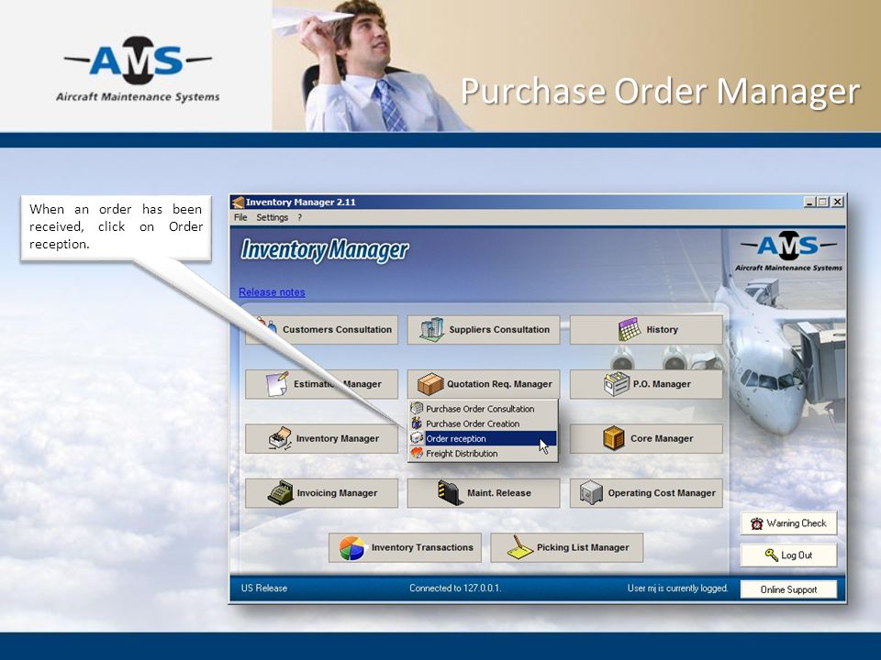
Task: Open the question mark help menu
Action: (300, 217)
